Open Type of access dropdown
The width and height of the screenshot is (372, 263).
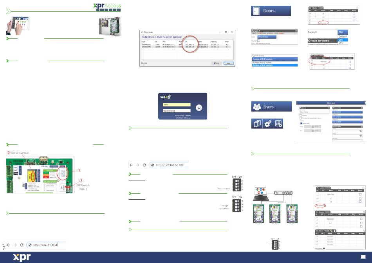click(275, 59)
